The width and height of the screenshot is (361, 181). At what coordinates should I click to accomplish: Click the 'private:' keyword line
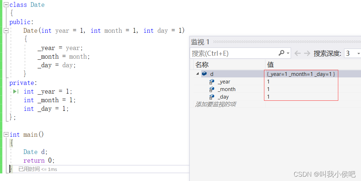point(23,83)
